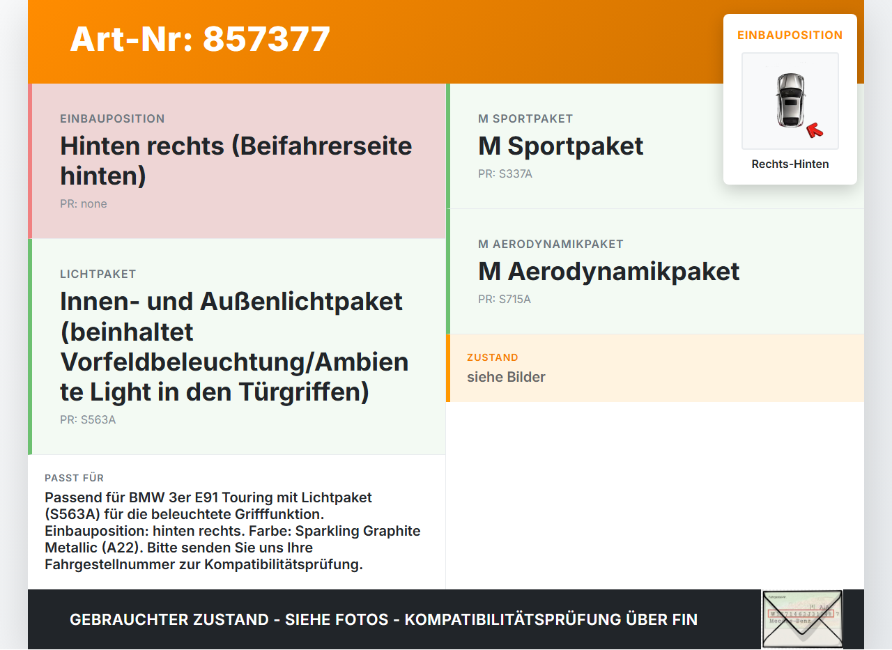Select the Rechts-Hinten caption under the car

pyautogui.click(x=790, y=164)
